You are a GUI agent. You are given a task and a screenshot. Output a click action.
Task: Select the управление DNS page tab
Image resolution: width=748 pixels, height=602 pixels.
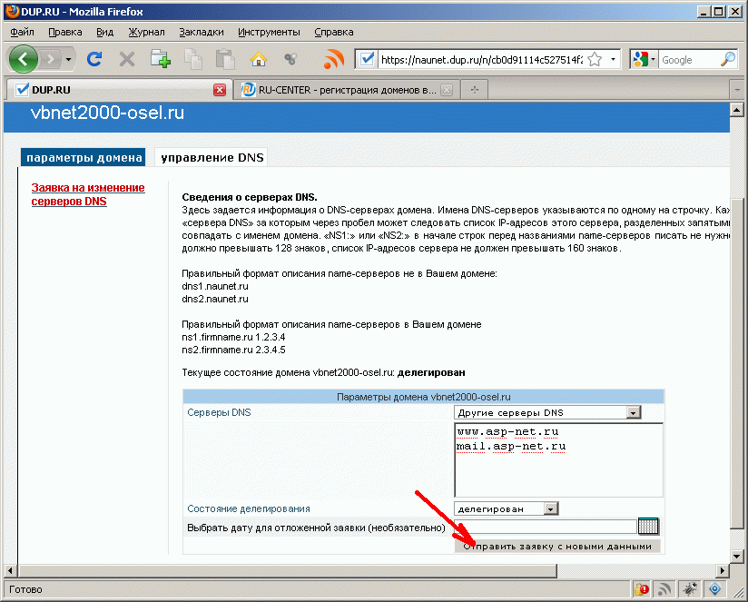point(212,157)
